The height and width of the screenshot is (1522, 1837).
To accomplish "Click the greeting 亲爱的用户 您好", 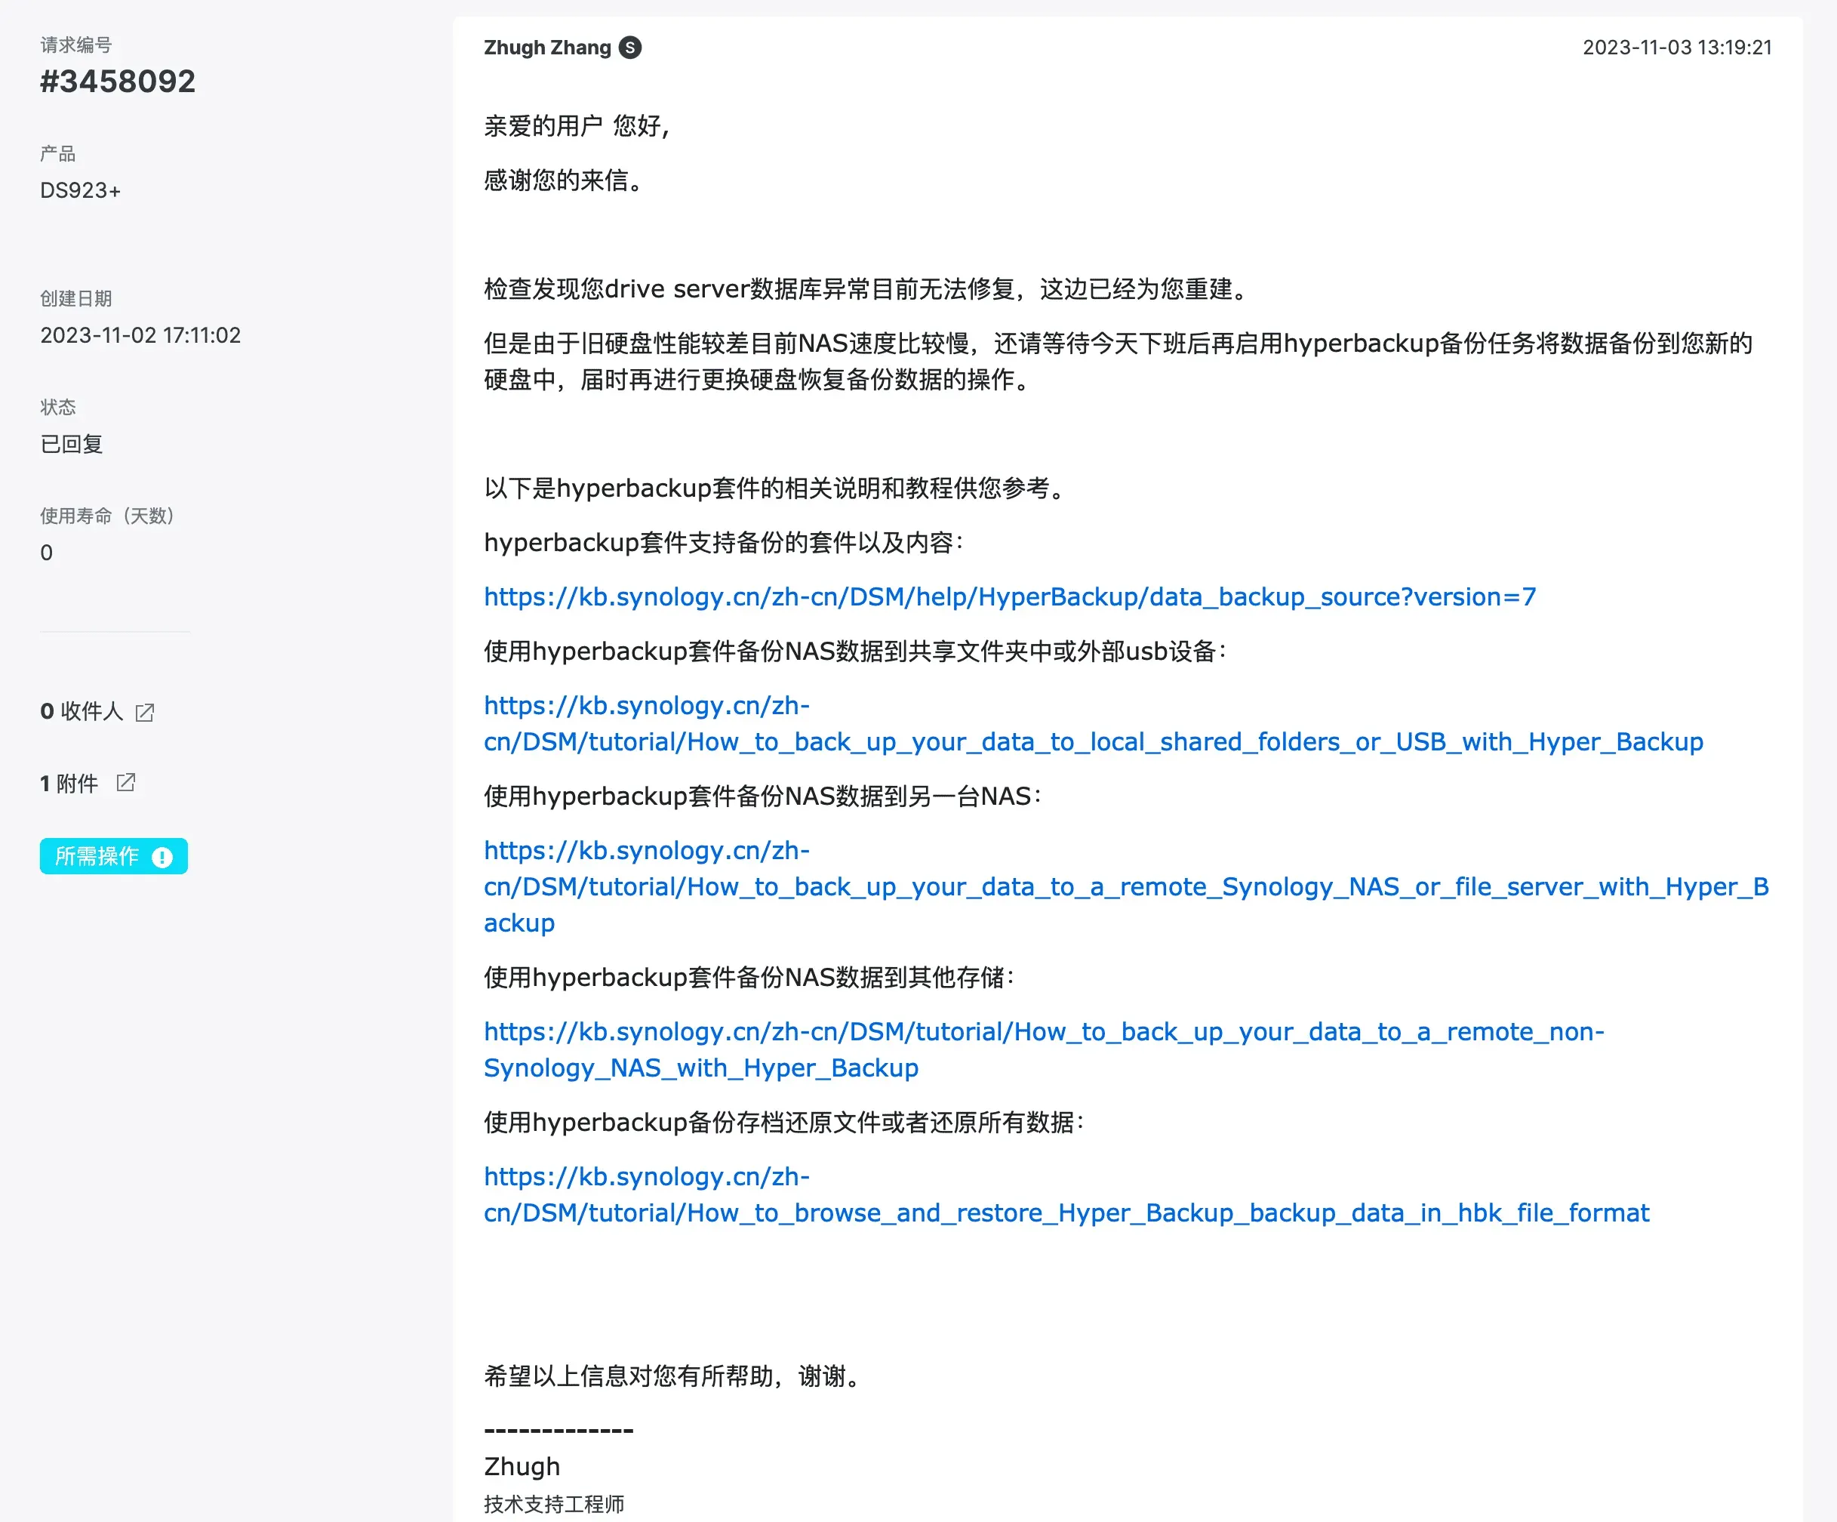I will pos(577,126).
